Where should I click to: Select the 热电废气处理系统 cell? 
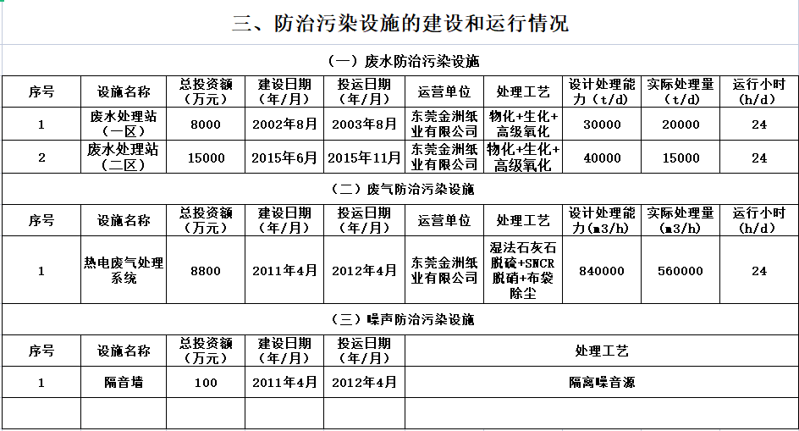pyautogui.click(x=124, y=271)
